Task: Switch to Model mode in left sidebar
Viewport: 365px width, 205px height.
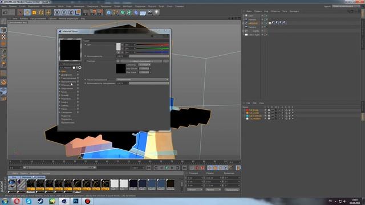Action: (3, 30)
